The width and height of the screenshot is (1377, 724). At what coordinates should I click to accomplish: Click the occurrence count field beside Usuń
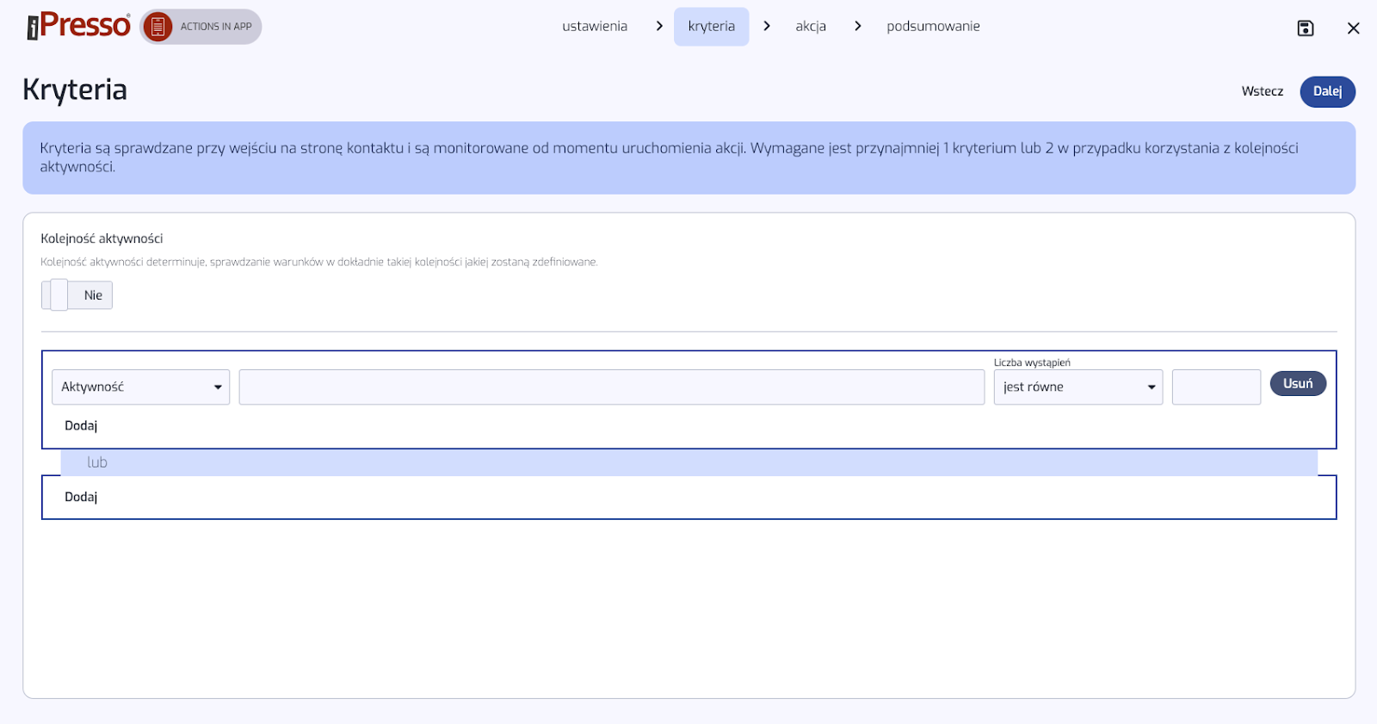click(x=1215, y=387)
